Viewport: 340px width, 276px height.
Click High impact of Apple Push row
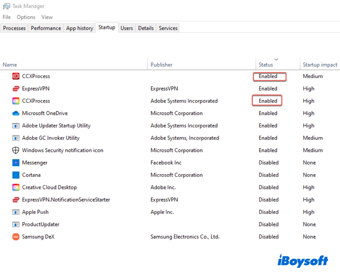(309, 212)
